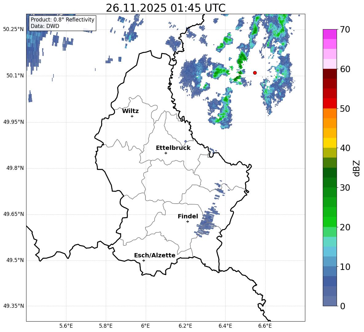Click the 70 tick label on colorbar
The width and height of the screenshot is (364, 332).
[345, 30]
